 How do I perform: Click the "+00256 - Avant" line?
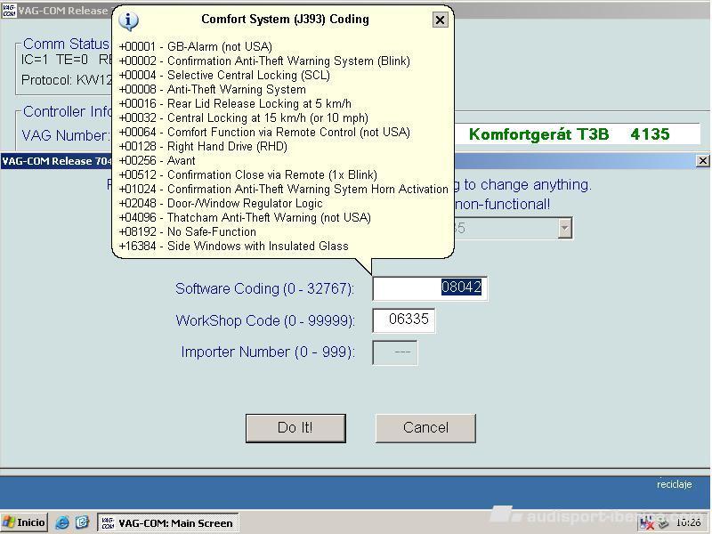(x=158, y=161)
